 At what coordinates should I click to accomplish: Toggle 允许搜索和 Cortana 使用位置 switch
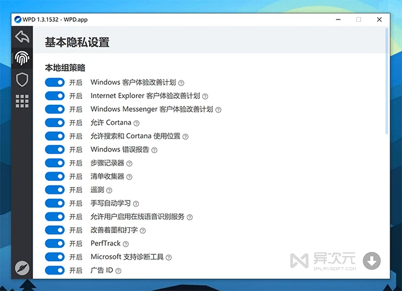tap(54, 136)
